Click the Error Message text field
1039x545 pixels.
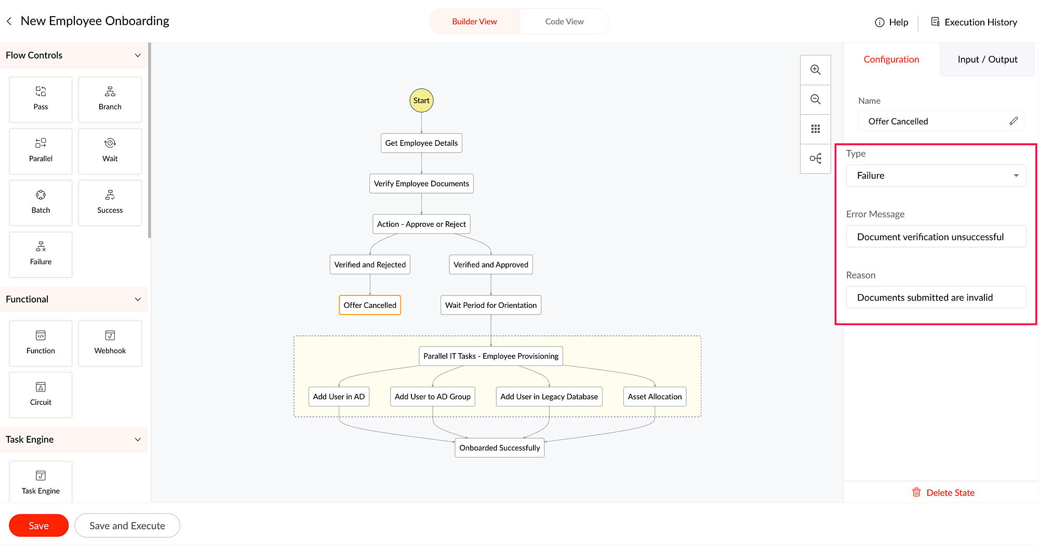point(936,237)
